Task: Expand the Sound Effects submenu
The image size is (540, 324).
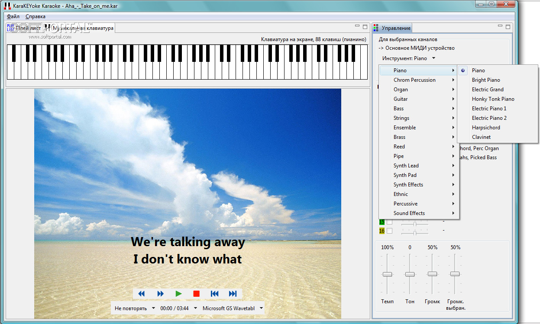Action: click(x=419, y=213)
